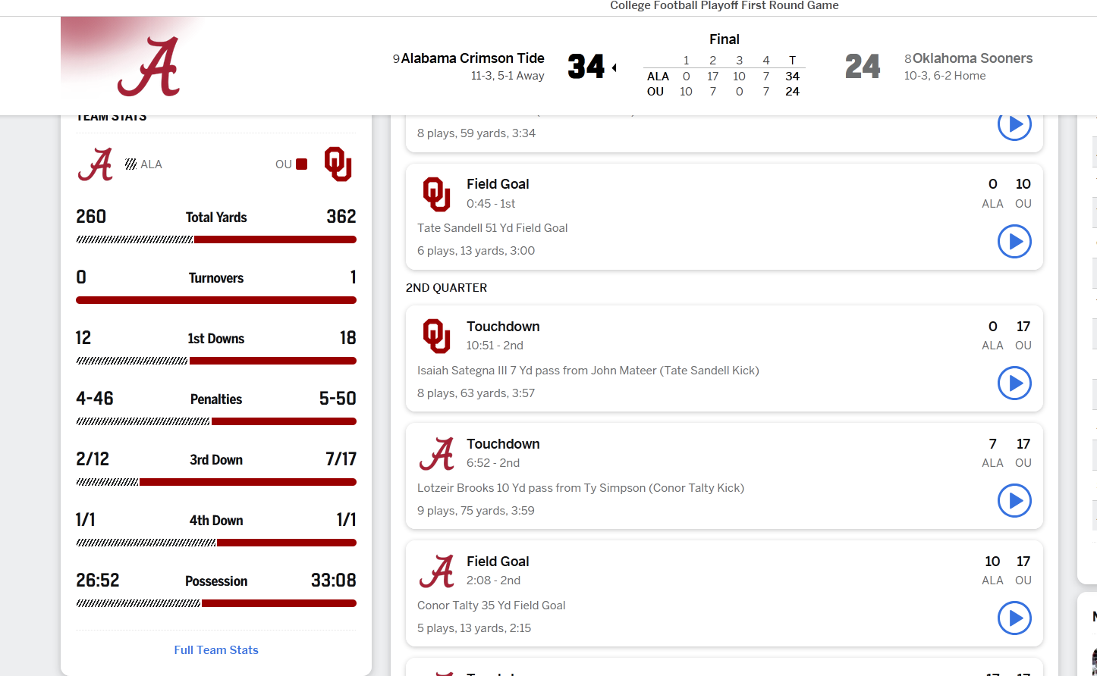Click the Possession comparison bar

(216, 603)
